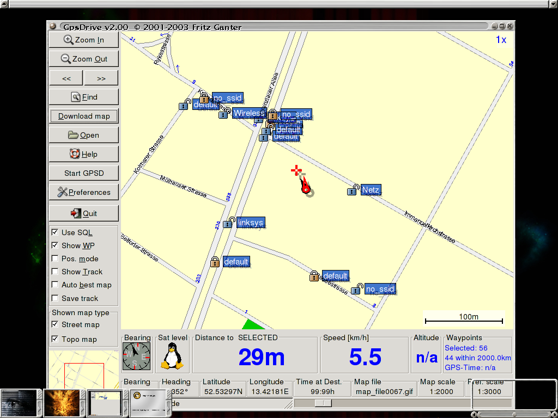Go to the next map scale with the >> button

(101, 78)
